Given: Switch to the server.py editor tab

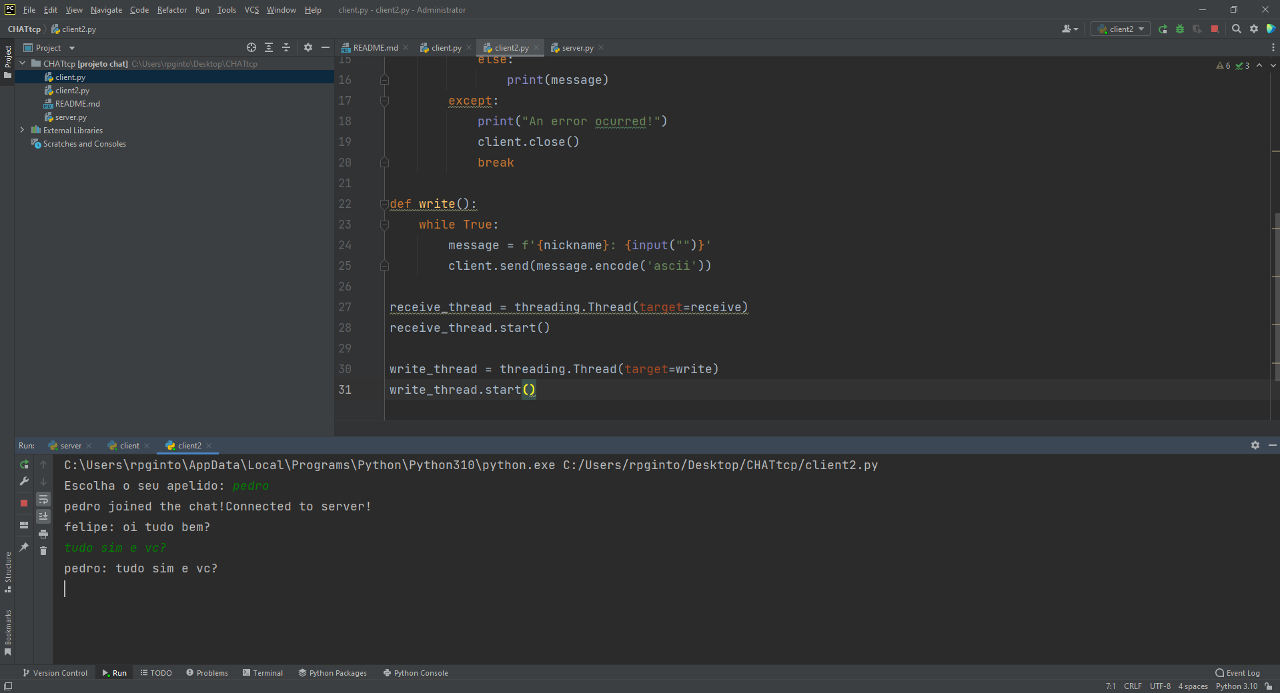Looking at the screenshot, I should coord(577,47).
